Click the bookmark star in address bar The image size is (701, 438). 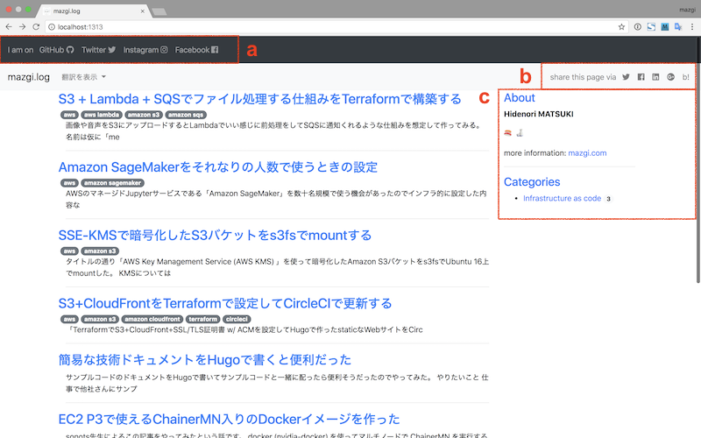621,27
